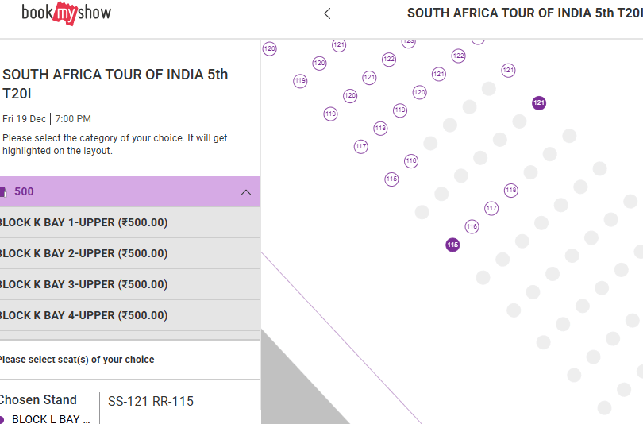Click the BookMyShow logo

coord(66,13)
